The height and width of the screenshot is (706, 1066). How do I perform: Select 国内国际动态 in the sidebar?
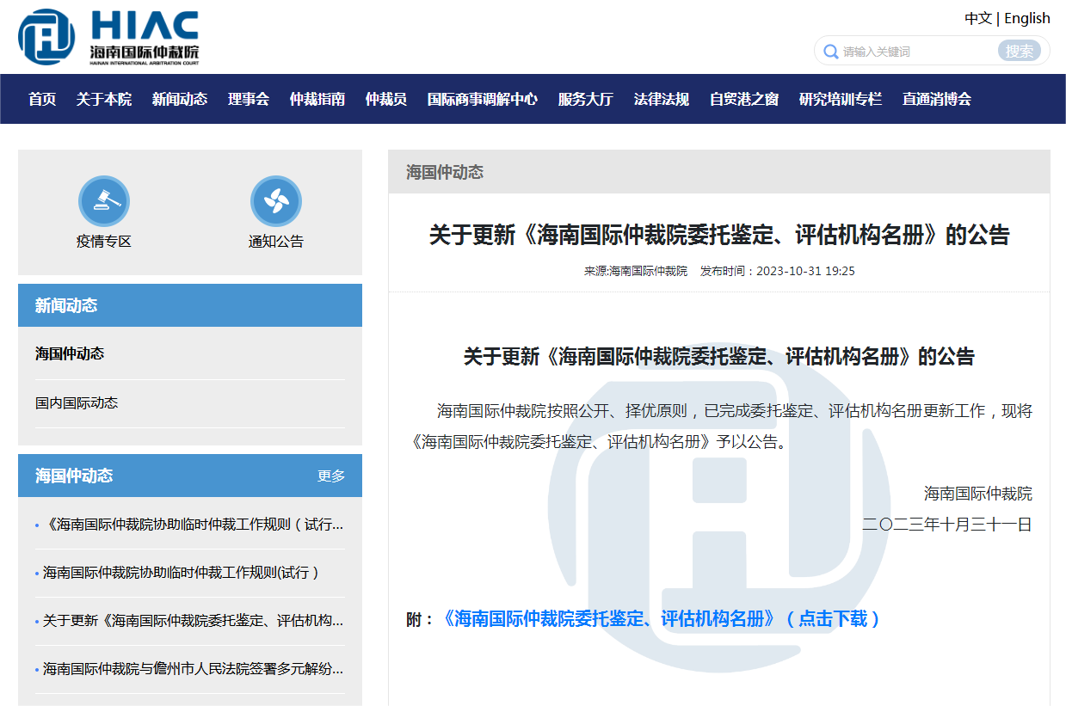77,402
